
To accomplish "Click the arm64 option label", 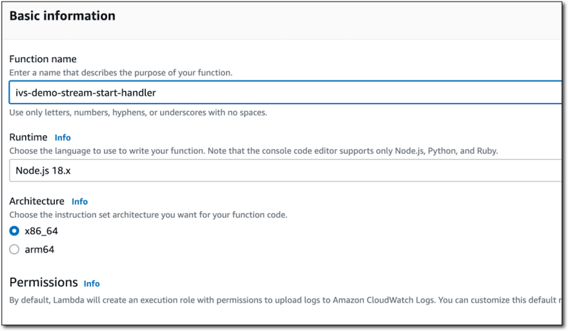I will click(x=40, y=250).
